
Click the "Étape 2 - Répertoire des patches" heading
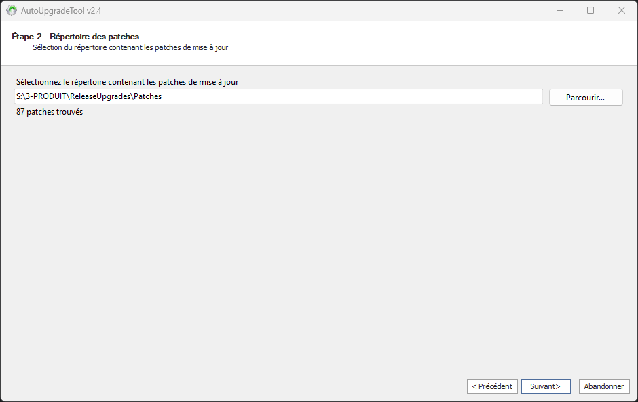click(x=75, y=36)
